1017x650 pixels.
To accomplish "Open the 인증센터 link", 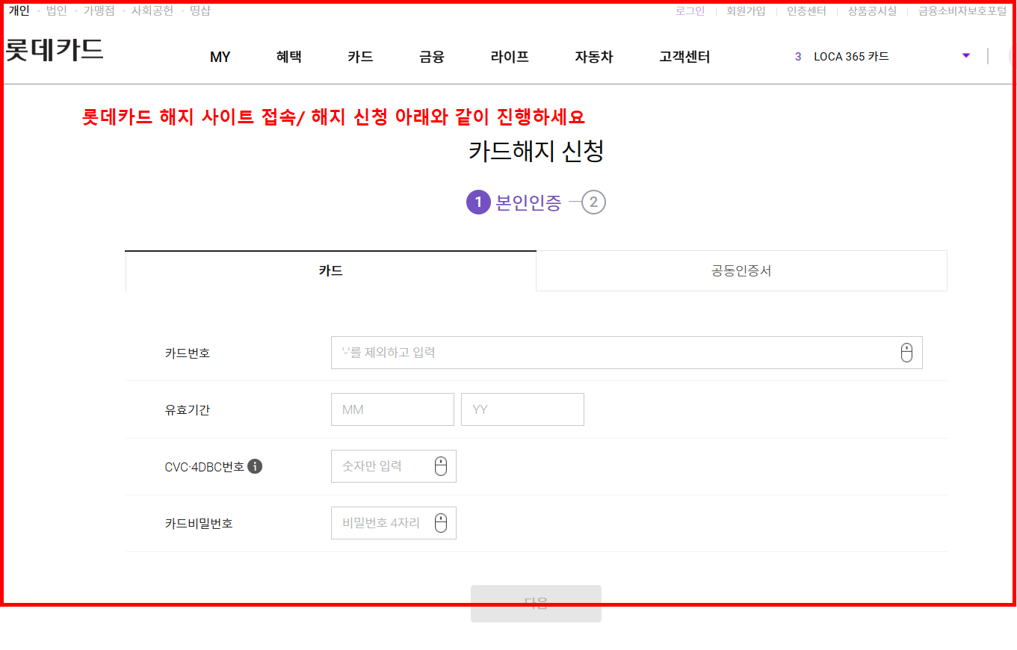I will coord(806,11).
